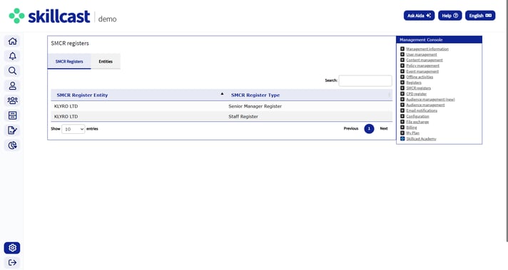Open notifications bell in sidebar

pos(12,56)
